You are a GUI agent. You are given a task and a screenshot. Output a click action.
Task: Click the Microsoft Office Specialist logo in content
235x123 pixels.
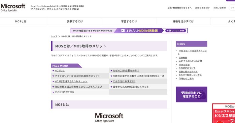[x=109, y=118]
